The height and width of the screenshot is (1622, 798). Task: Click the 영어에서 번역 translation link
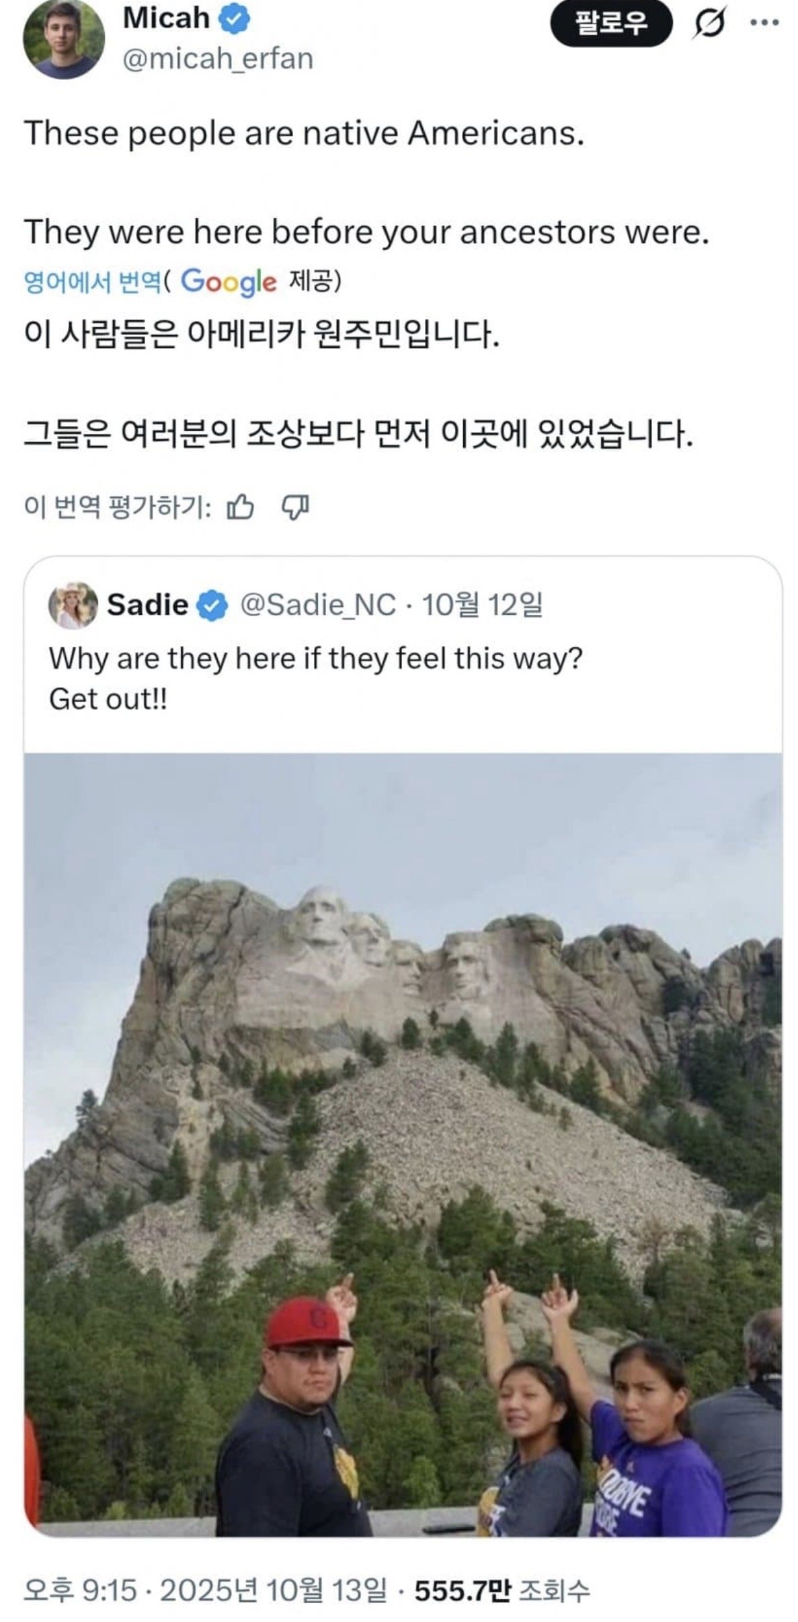[x=92, y=281]
